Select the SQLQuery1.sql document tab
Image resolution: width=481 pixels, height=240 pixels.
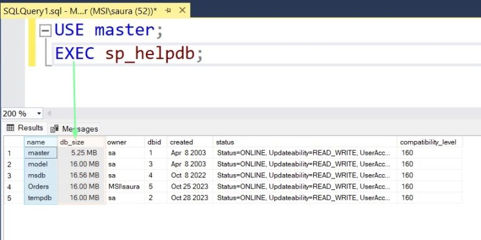[x=95, y=11]
